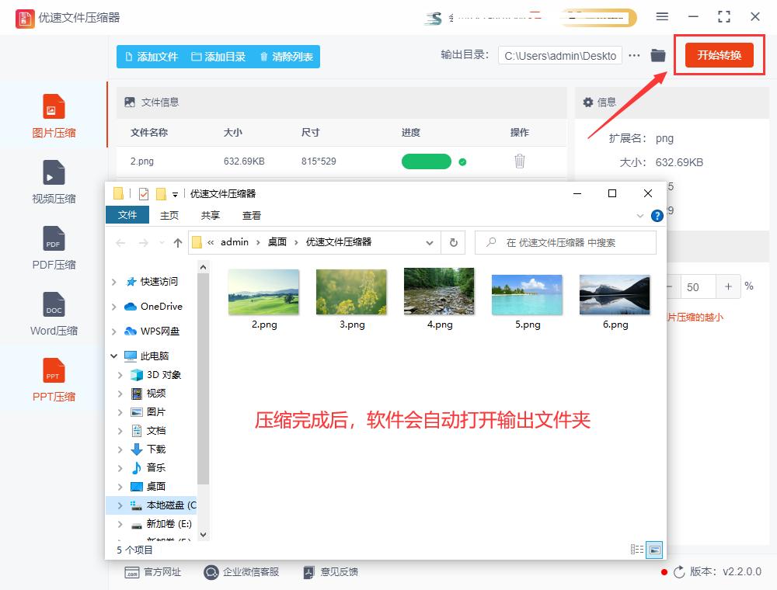Expand the 此电脑 tree node

point(114,356)
